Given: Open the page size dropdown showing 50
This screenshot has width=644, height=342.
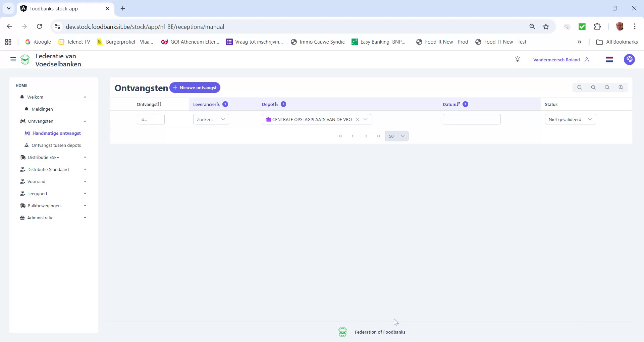Looking at the screenshot, I should pos(396,136).
